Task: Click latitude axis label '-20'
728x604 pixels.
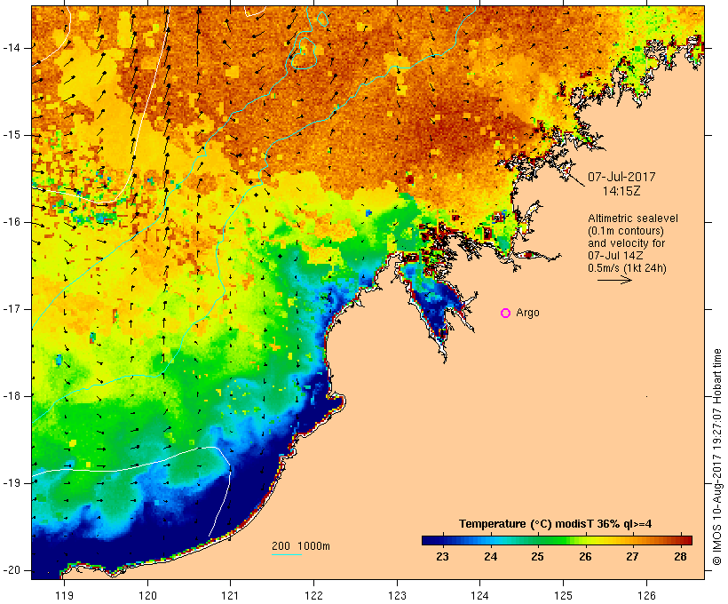Action: [x=12, y=570]
